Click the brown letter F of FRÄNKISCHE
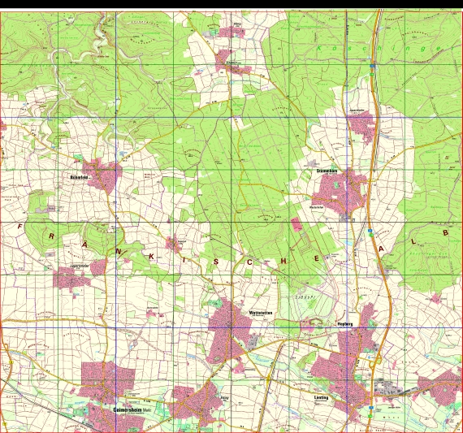This screenshot has width=463, height=433. [x=19, y=227]
